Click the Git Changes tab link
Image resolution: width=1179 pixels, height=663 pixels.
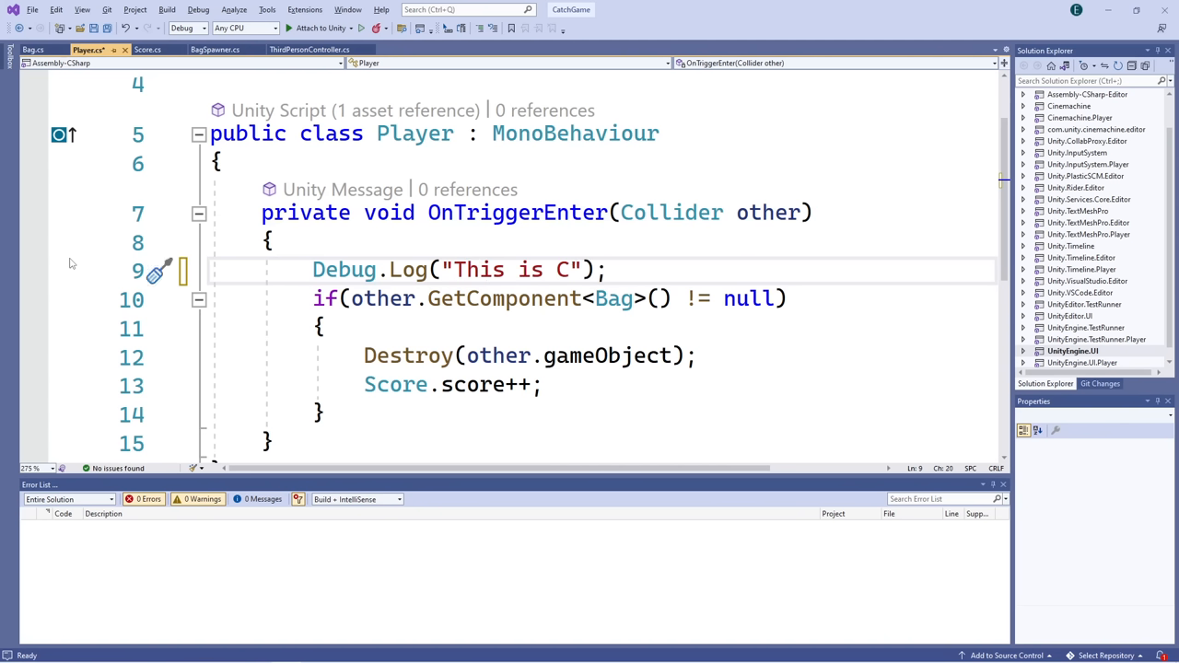click(x=1101, y=383)
